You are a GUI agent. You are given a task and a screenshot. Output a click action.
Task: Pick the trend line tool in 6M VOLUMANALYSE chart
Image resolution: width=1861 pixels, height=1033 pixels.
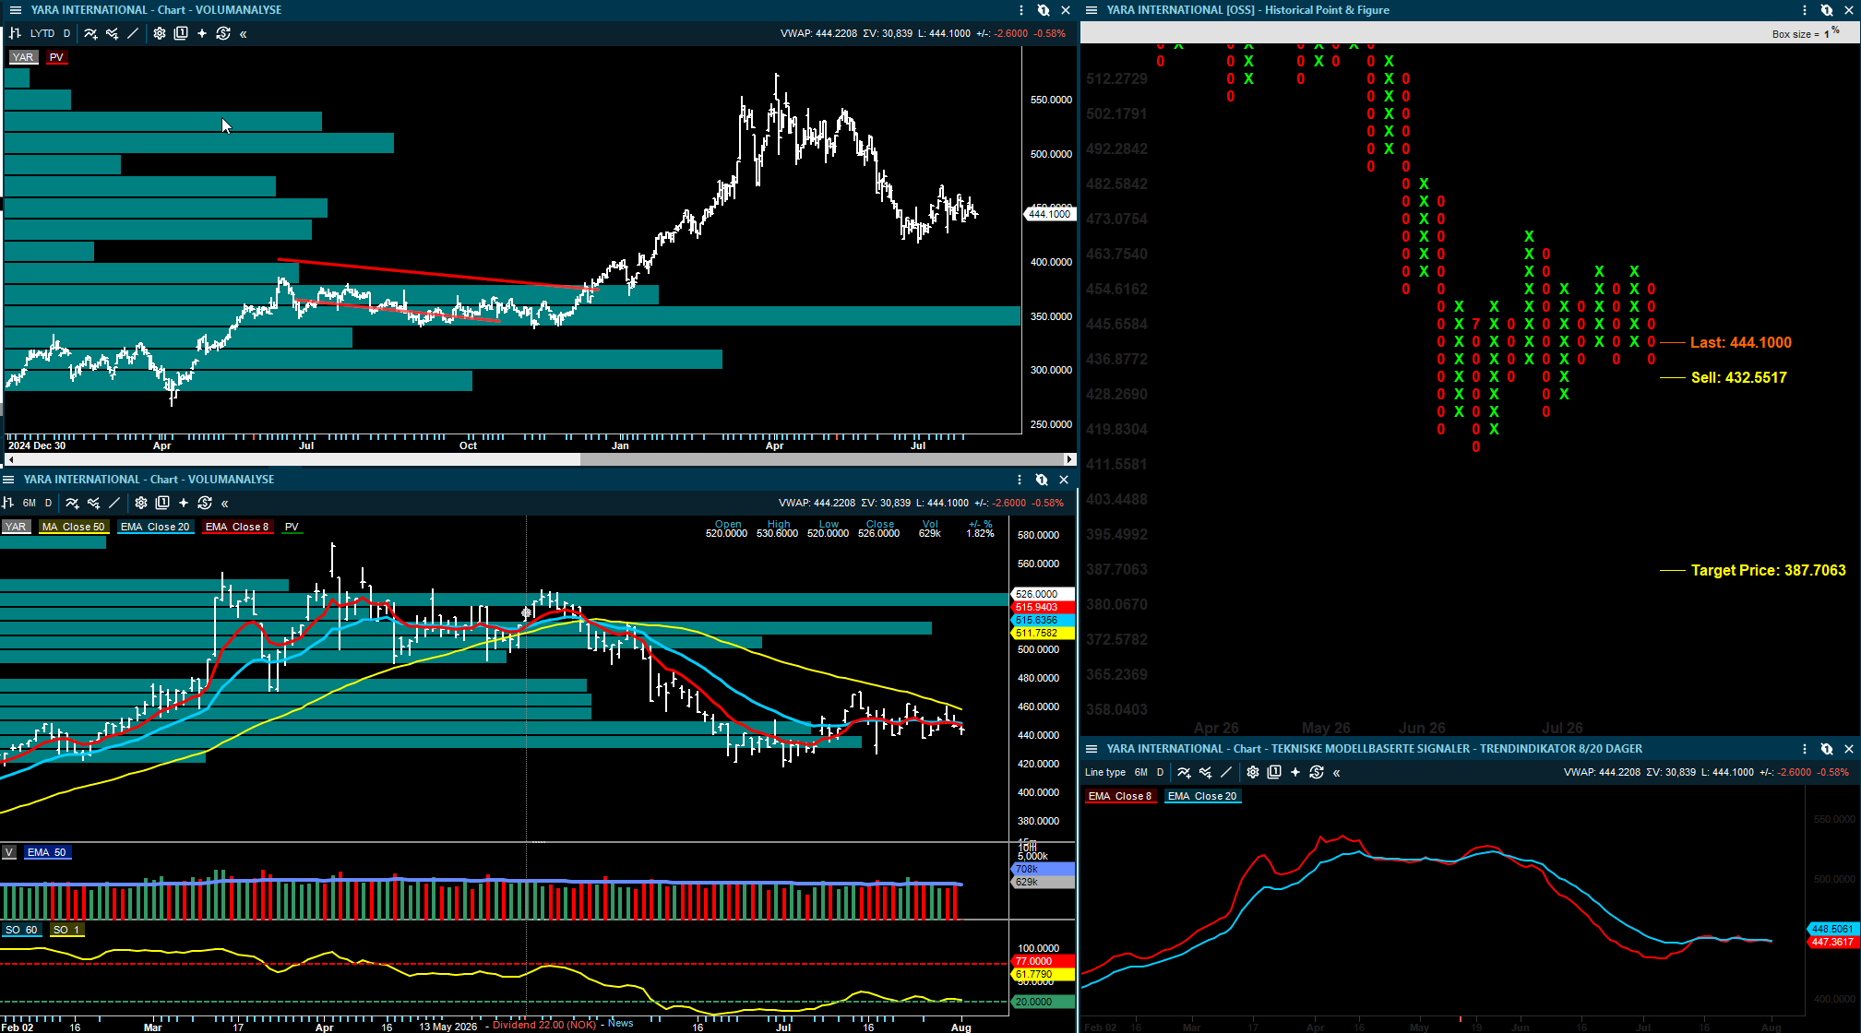(x=114, y=503)
